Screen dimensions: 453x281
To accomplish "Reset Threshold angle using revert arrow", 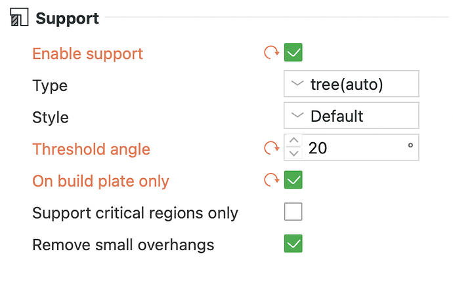I will point(272,148).
